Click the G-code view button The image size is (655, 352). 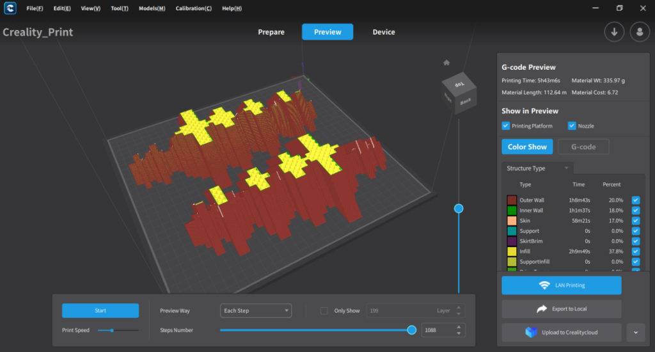click(583, 147)
